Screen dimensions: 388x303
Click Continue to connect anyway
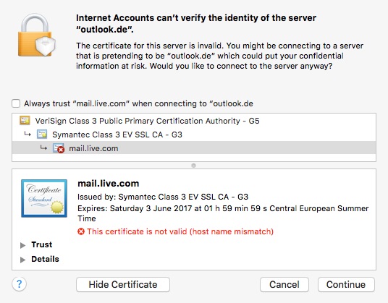coord(346,284)
